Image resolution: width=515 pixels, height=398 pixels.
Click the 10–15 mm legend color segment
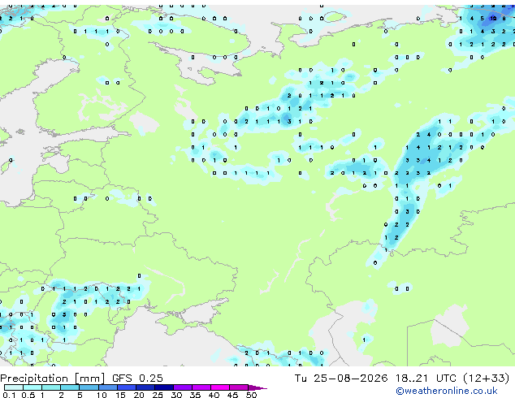pyautogui.click(x=108, y=387)
